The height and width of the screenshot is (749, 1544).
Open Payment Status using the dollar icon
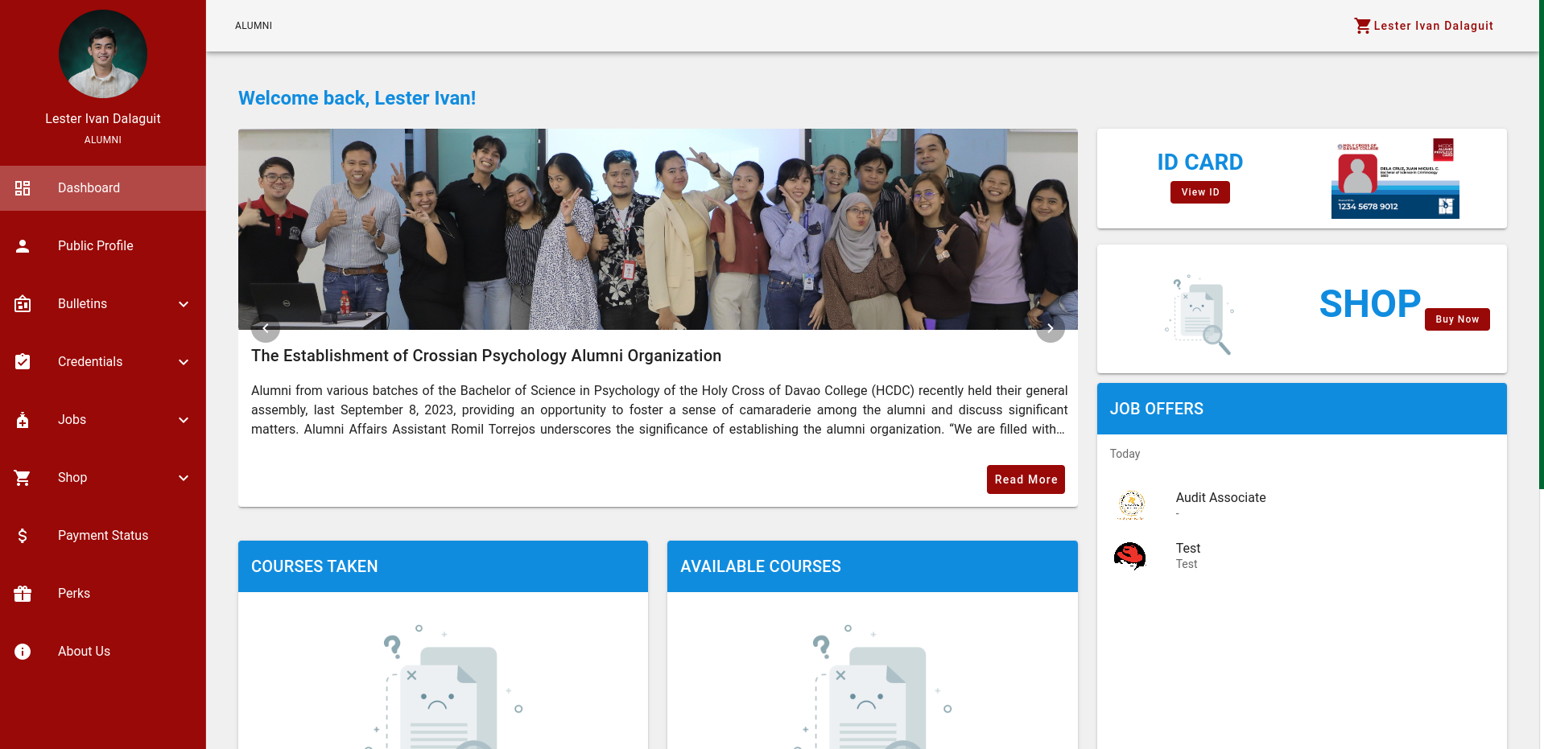click(x=23, y=536)
